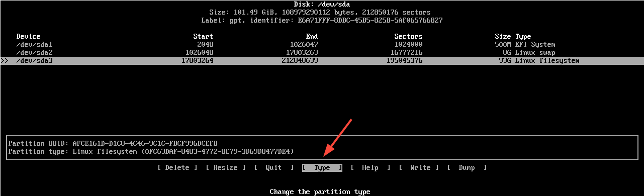This screenshot has height=196, width=644.
Task: Click the Linux swap type cell
Action: (535, 53)
